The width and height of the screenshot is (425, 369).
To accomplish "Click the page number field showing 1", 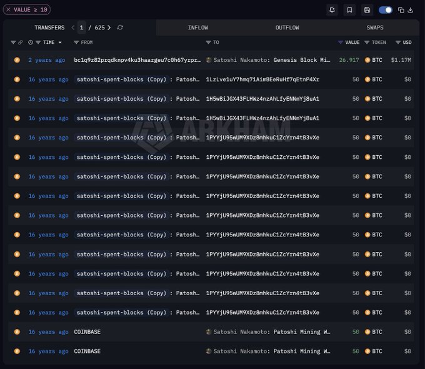I will 82,28.
